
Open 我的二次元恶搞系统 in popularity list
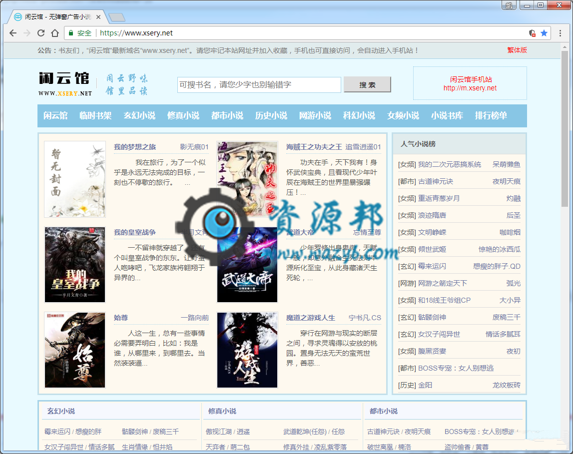(x=450, y=164)
